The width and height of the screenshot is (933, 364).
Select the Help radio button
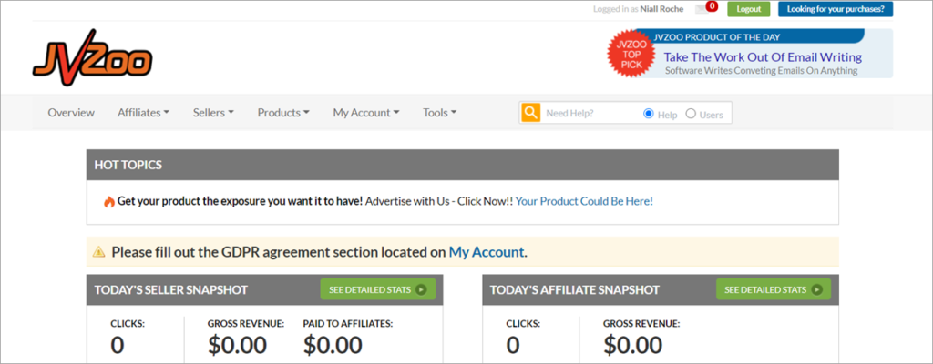coord(649,114)
